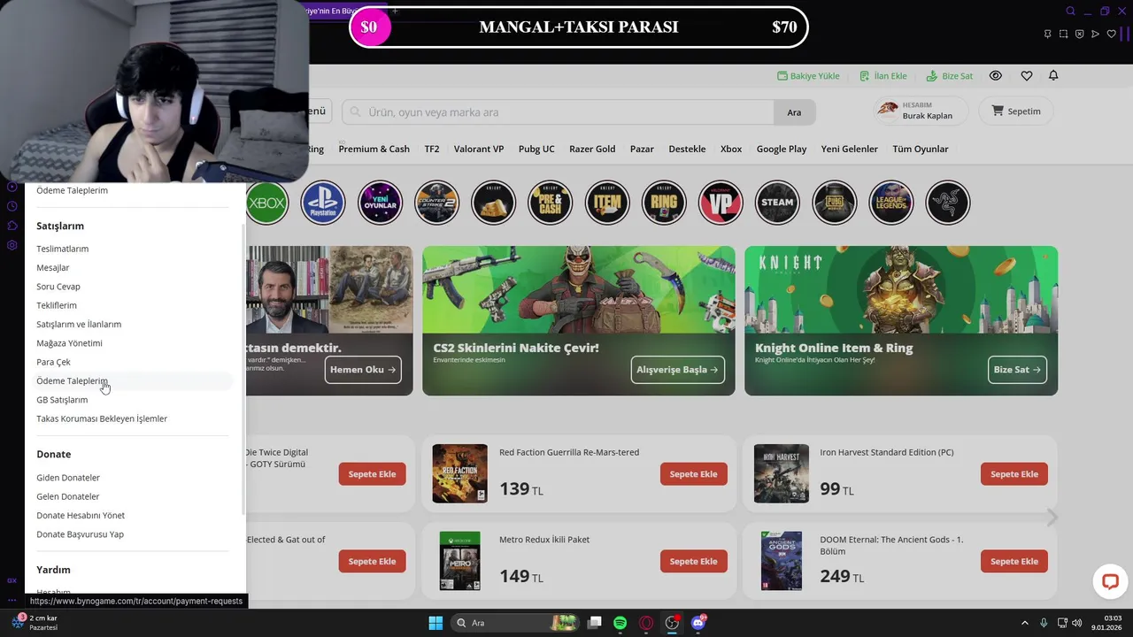1133x637 pixels.
Task: Open the live chat bubble widget
Action: click(x=1110, y=581)
